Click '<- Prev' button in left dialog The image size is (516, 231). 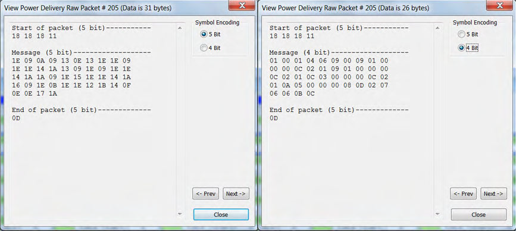point(205,193)
